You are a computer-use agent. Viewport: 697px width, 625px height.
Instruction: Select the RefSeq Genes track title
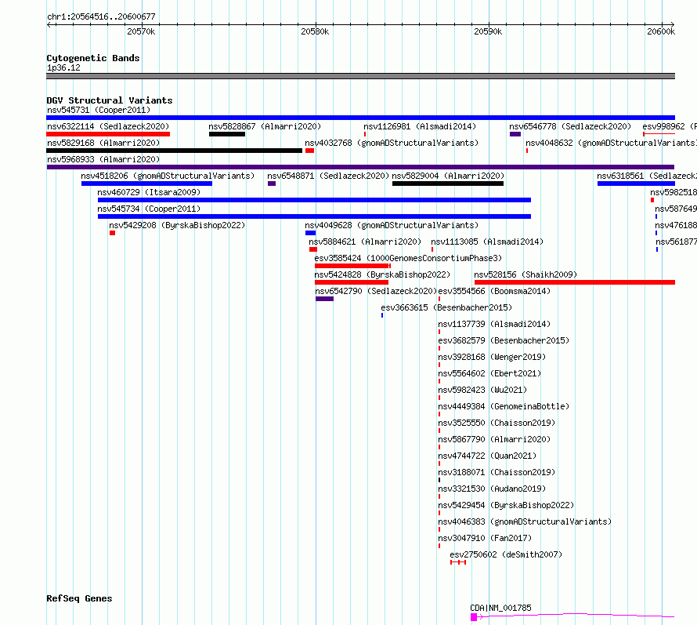pos(79,599)
